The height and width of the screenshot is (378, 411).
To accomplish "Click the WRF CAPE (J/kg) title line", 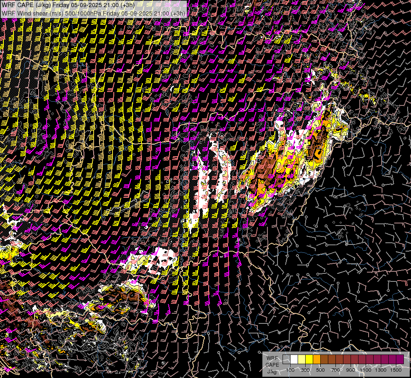I will point(68,5).
